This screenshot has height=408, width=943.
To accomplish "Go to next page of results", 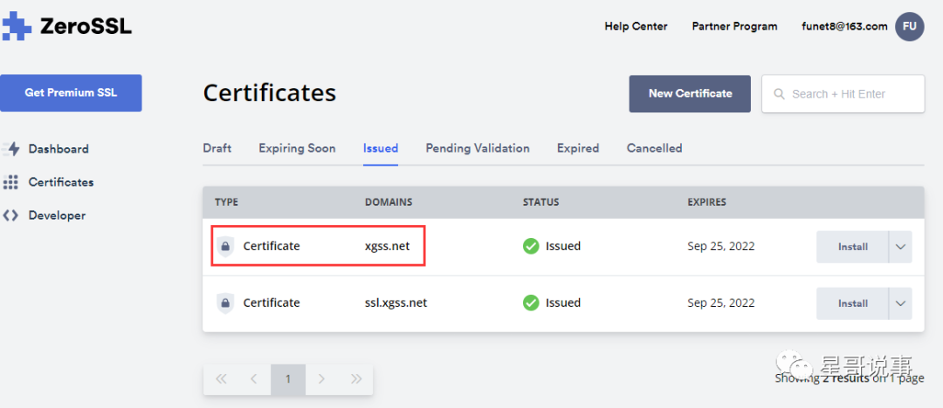I will coord(321,379).
